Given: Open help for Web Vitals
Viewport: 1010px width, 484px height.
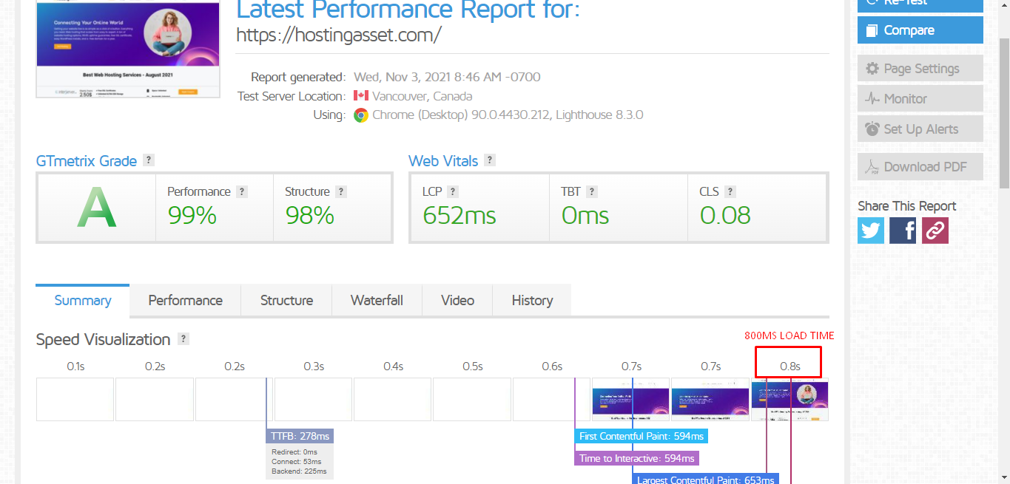Looking at the screenshot, I should click(490, 160).
